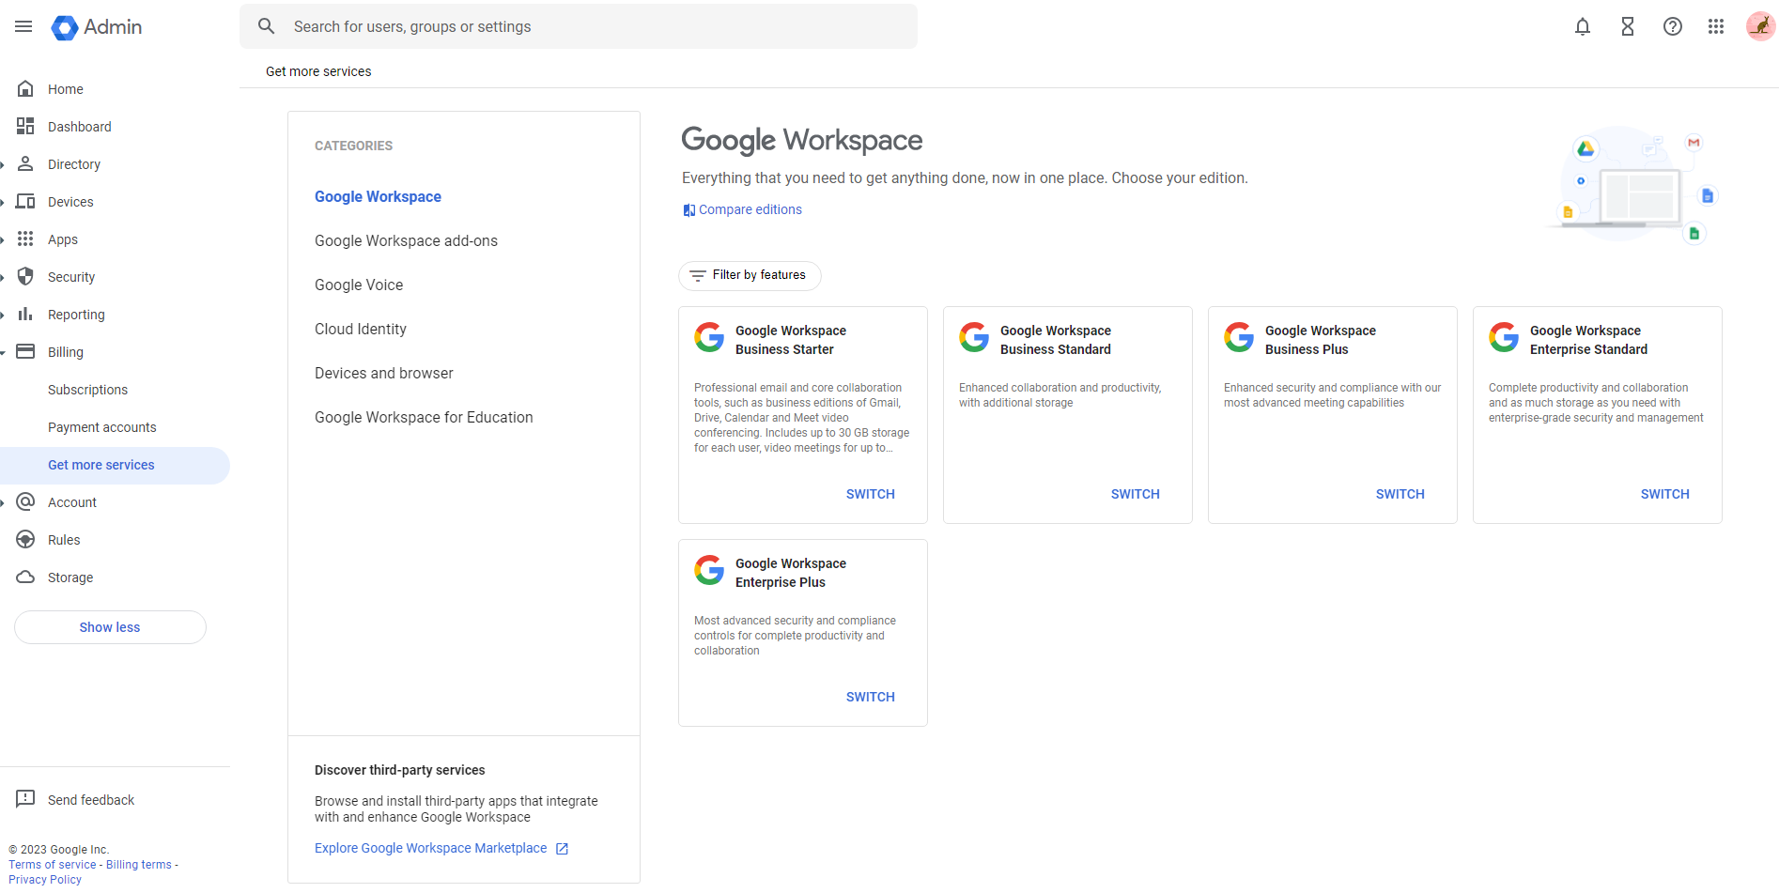Click the Google Workspace Enterprise Standard title
Image resolution: width=1779 pixels, height=893 pixels.
(x=1588, y=340)
